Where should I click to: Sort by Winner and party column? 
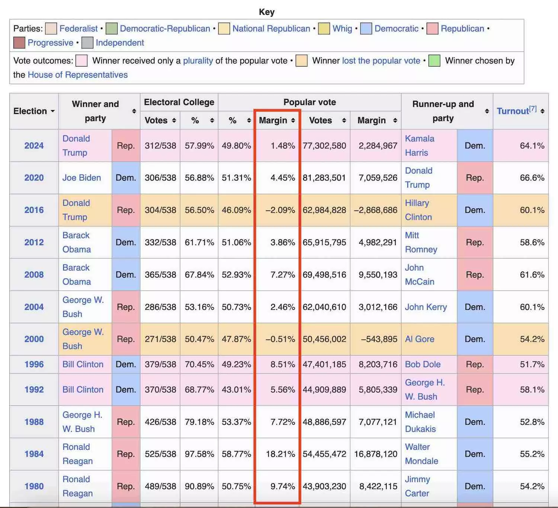(134, 111)
